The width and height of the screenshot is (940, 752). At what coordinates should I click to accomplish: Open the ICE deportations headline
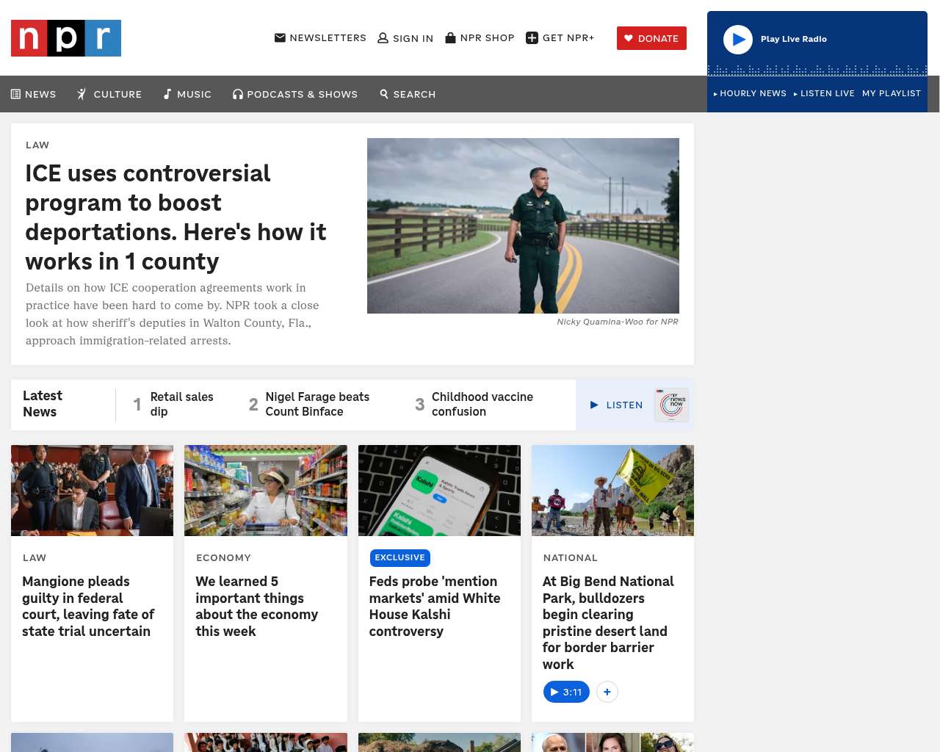click(x=176, y=217)
